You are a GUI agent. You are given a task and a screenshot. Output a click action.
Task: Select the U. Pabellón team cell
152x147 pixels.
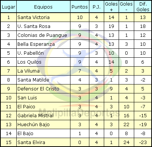pos(43,53)
